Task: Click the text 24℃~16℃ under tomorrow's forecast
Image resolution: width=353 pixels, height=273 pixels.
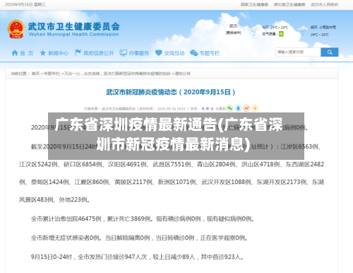Action: (x=319, y=35)
